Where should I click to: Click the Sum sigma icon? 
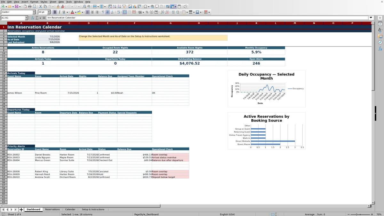(x=37, y=18)
